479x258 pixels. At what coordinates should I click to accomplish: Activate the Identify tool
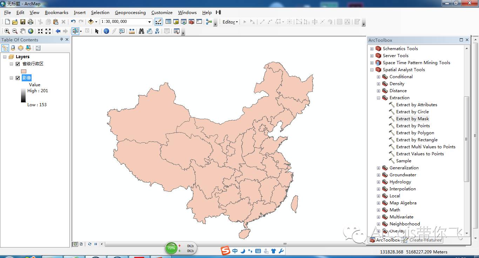[106, 31]
